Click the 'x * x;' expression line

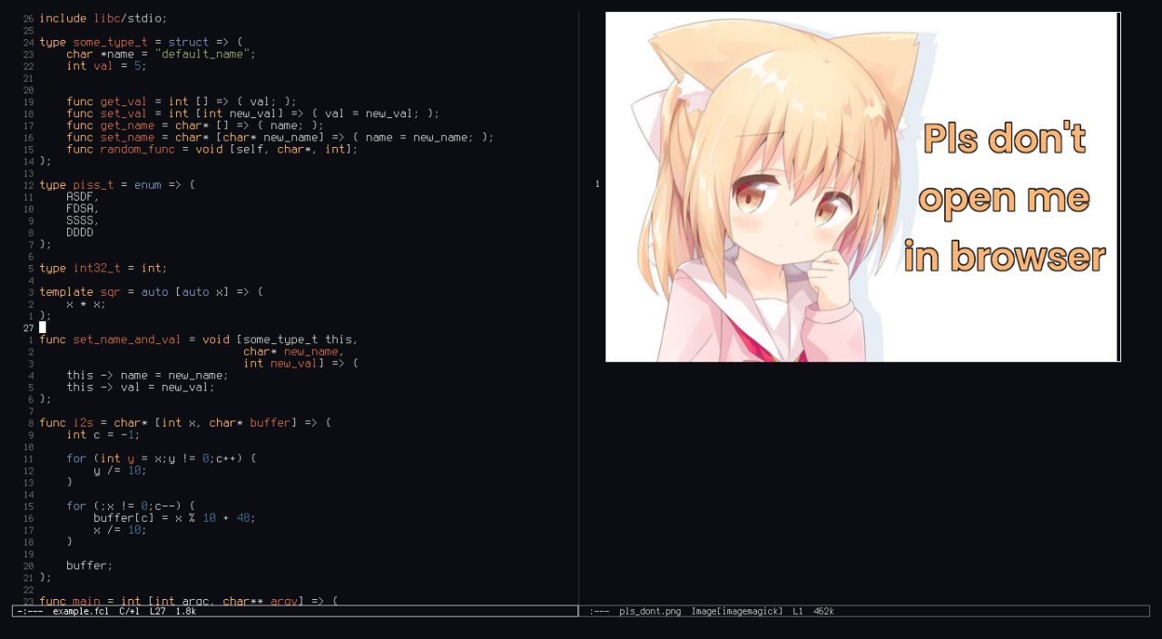pyautogui.click(x=86, y=303)
